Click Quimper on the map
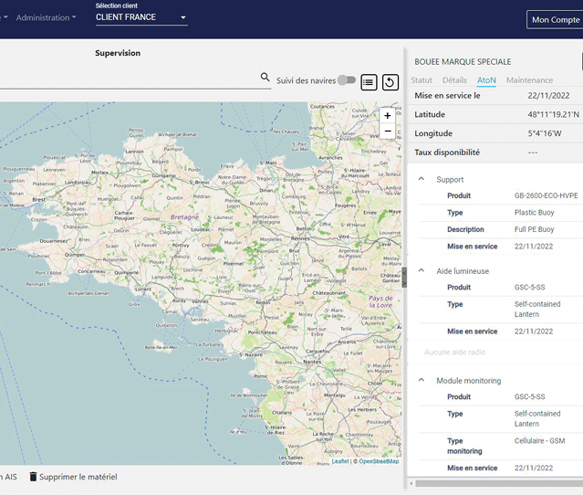 75,255
